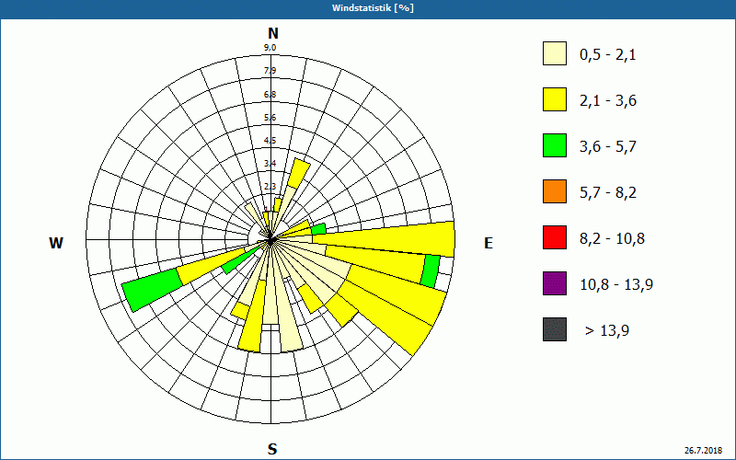Image resolution: width=736 pixels, height=460 pixels.
Task: Click the 4,5 radial axis label
Action: point(270,141)
